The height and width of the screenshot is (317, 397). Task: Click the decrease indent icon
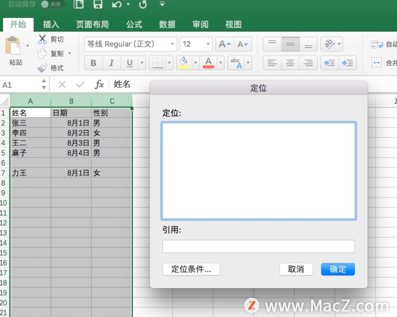click(x=330, y=62)
